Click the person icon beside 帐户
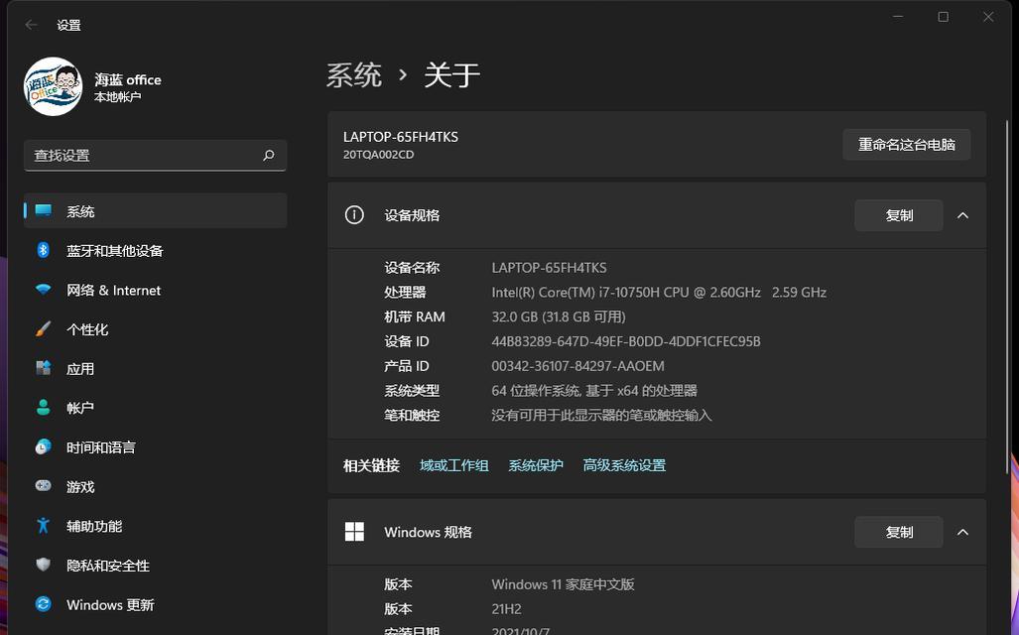 (x=43, y=408)
